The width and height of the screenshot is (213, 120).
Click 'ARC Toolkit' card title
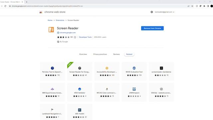pos(80,114)
